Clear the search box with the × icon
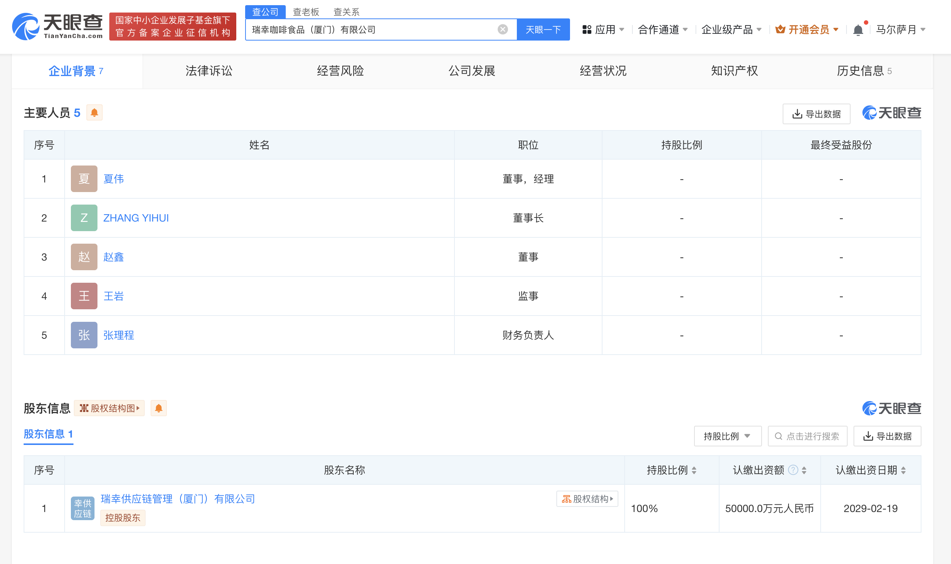Image resolution: width=951 pixels, height=564 pixels. click(x=503, y=29)
